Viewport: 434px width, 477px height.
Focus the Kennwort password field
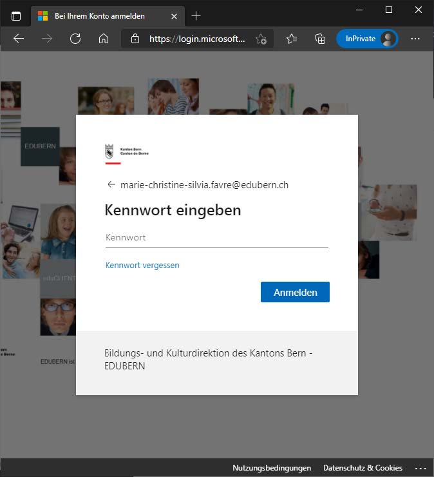click(x=216, y=238)
